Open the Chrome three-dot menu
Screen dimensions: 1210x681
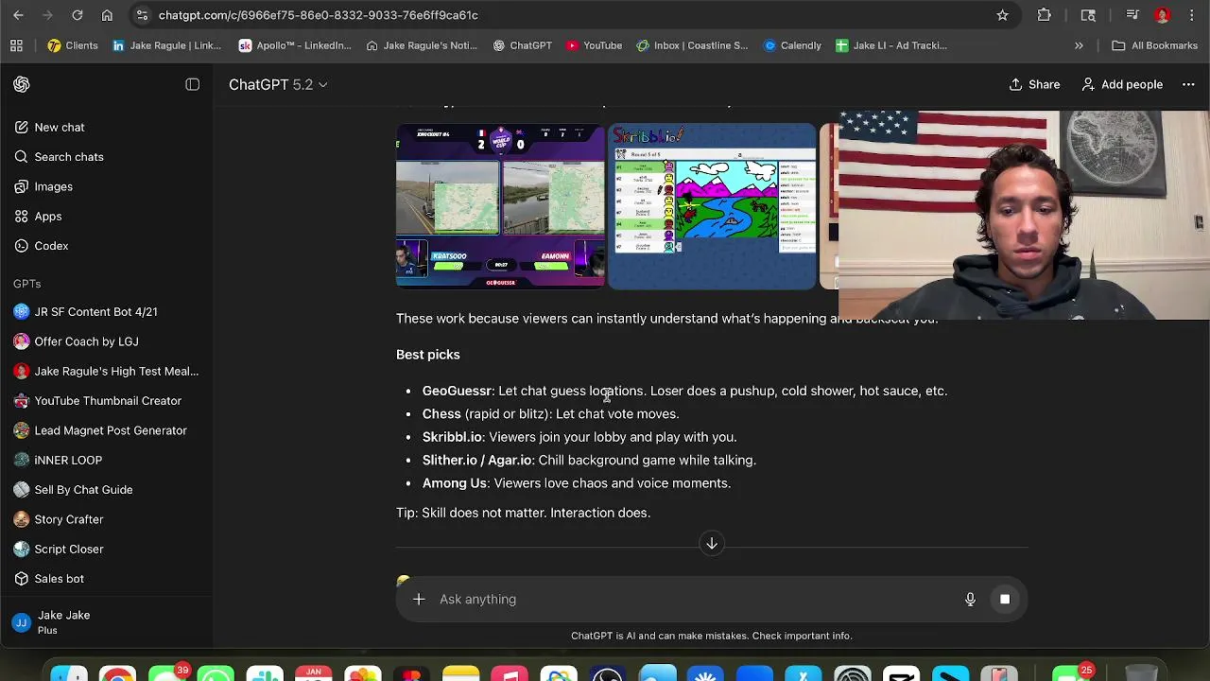point(1191,15)
